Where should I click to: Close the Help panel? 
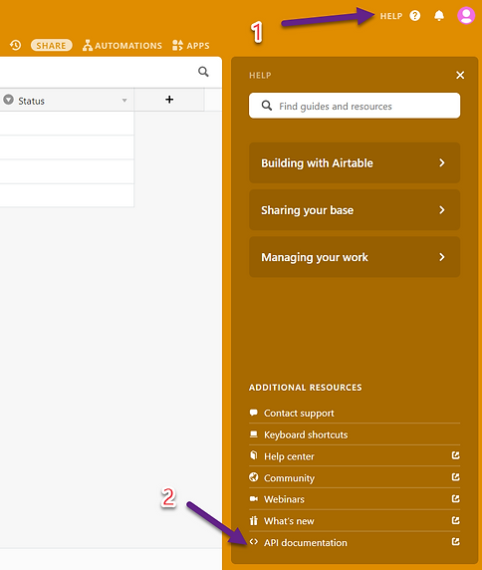coord(460,76)
